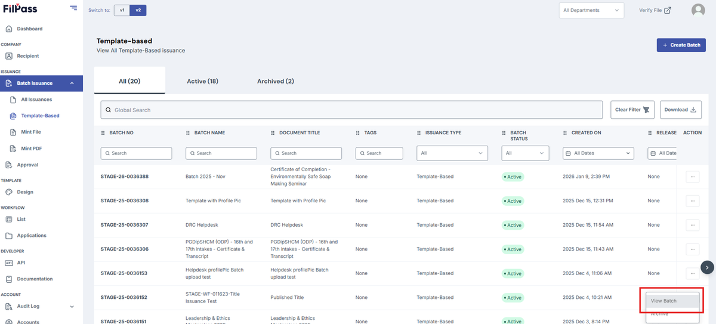
Task: Click the All Issuances document icon
Action: tap(14, 100)
